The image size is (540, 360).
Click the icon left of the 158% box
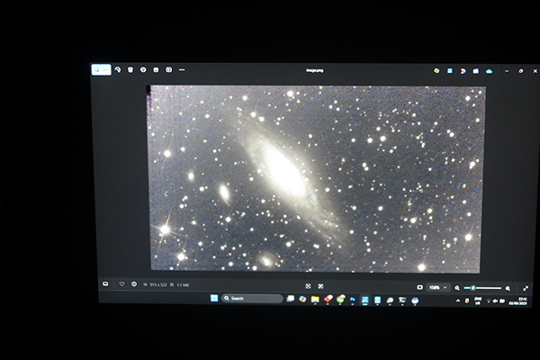419,287
